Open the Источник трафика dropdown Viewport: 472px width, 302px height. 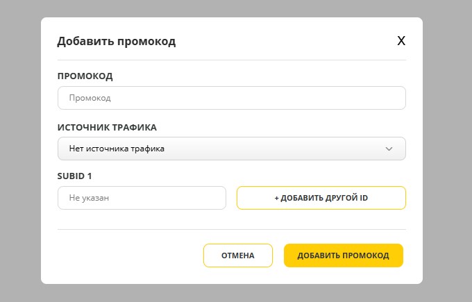click(231, 149)
